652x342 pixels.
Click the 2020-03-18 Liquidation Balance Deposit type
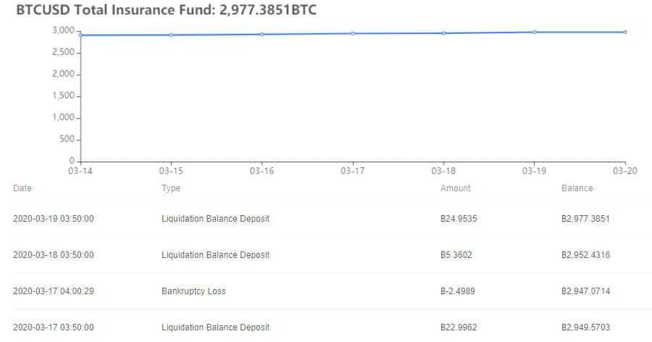215,255
